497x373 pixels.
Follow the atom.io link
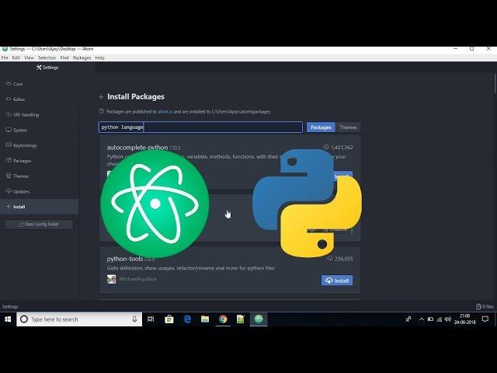coord(165,112)
